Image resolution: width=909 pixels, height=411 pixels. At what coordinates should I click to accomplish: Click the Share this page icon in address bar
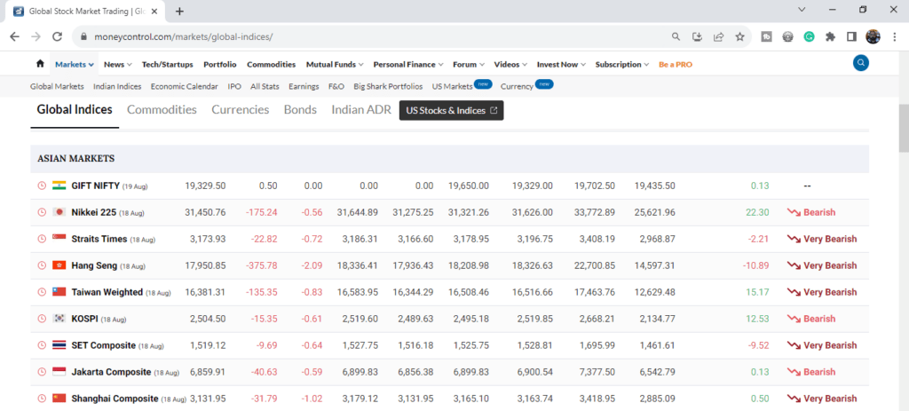(x=719, y=36)
